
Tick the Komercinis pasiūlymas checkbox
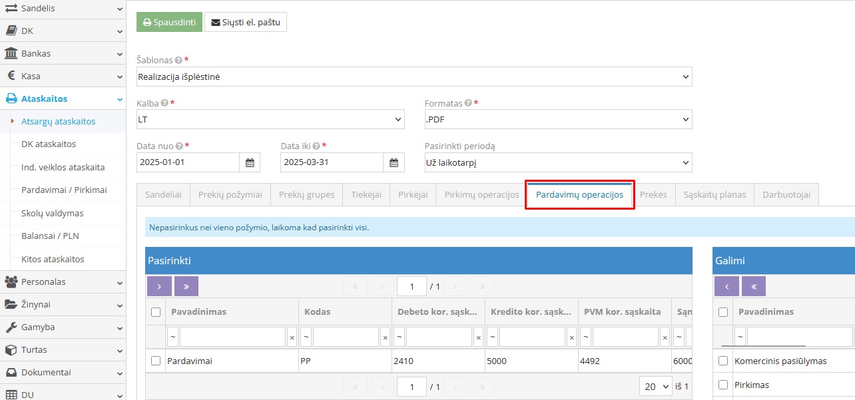pos(723,361)
